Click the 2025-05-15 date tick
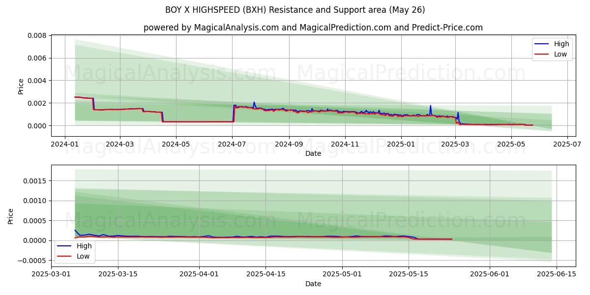Image resolution: width=590 pixels, height=295 pixels. click(x=409, y=275)
